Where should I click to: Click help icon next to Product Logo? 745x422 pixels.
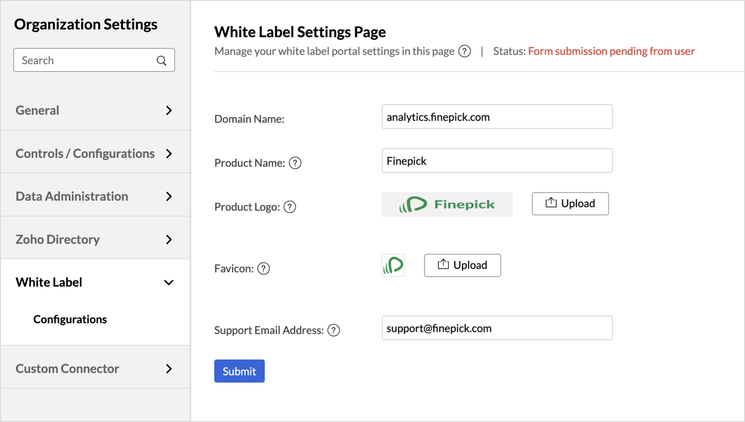(x=290, y=207)
